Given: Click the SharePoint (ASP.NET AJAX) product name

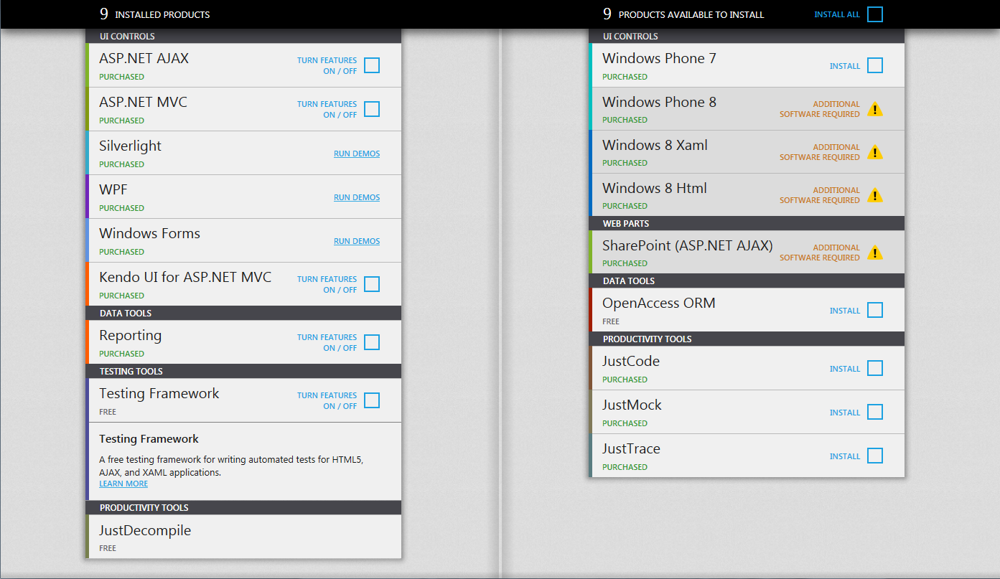Looking at the screenshot, I should [688, 245].
